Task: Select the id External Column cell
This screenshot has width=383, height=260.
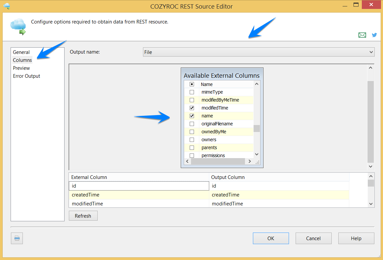Action: point(139,186)
